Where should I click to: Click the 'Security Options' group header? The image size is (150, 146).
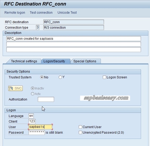pos(18,72)
